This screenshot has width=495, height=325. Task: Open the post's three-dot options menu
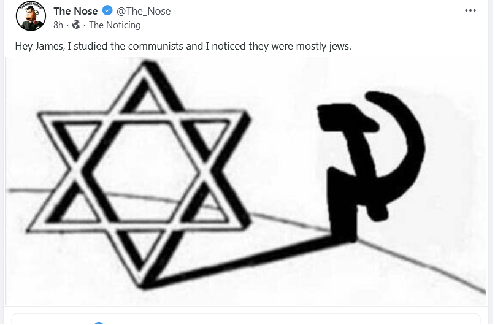pos(470,10)
